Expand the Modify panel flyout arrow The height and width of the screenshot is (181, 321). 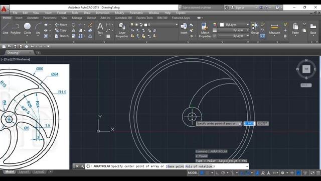(x=74, y=42)
